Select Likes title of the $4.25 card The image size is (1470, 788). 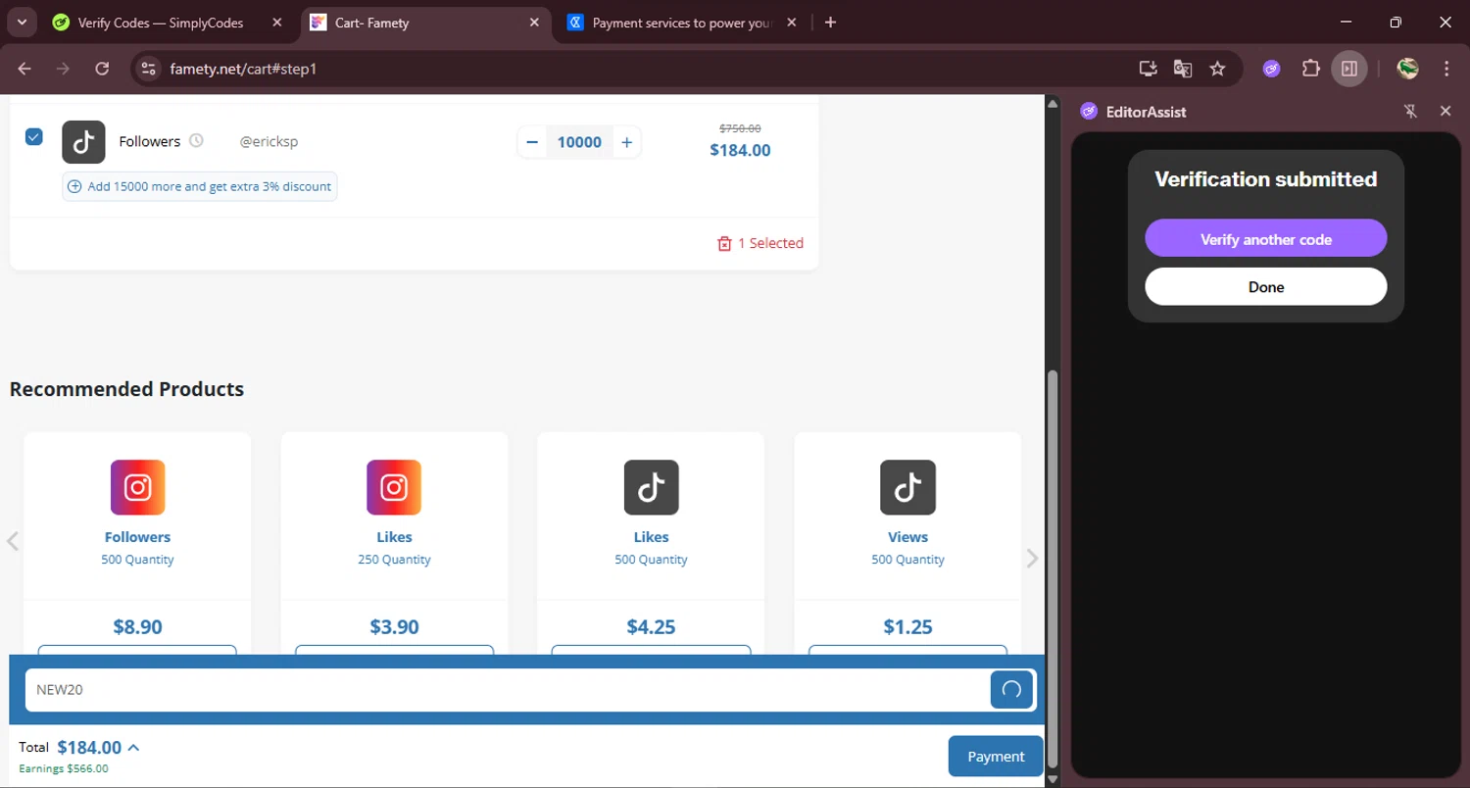(x=651, y=537)
